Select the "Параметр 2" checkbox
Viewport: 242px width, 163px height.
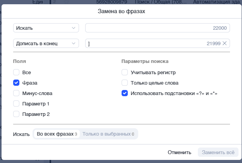pyautogui.click(x=16, y=114)
